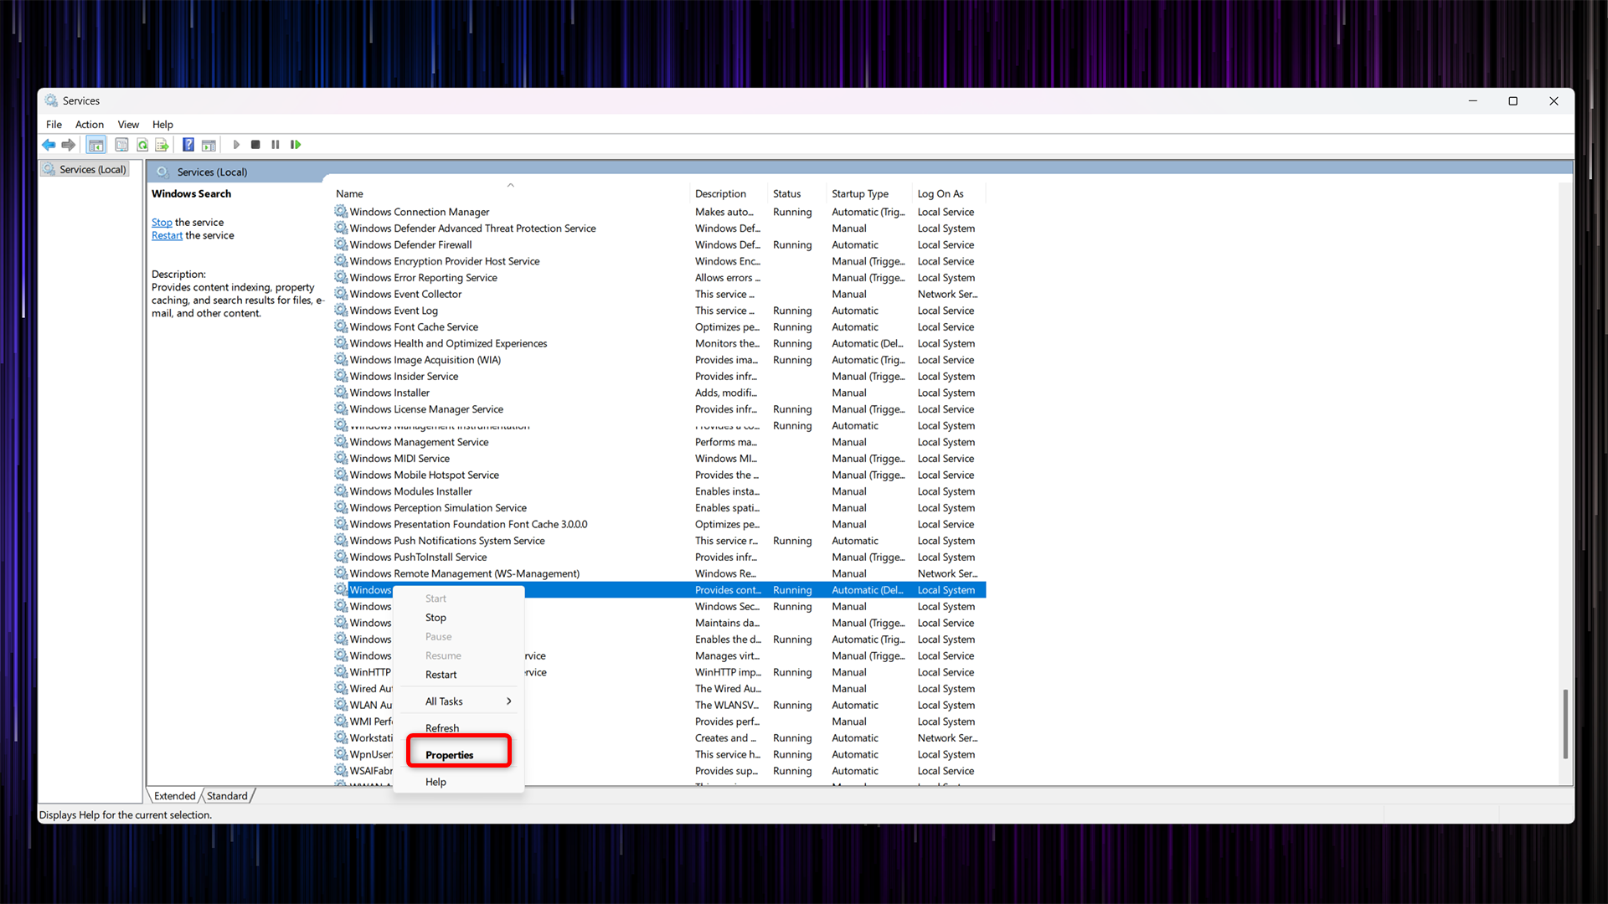Click the Start Service play icon
Screen dimensions: 1608x904
[x=236, y=145]
